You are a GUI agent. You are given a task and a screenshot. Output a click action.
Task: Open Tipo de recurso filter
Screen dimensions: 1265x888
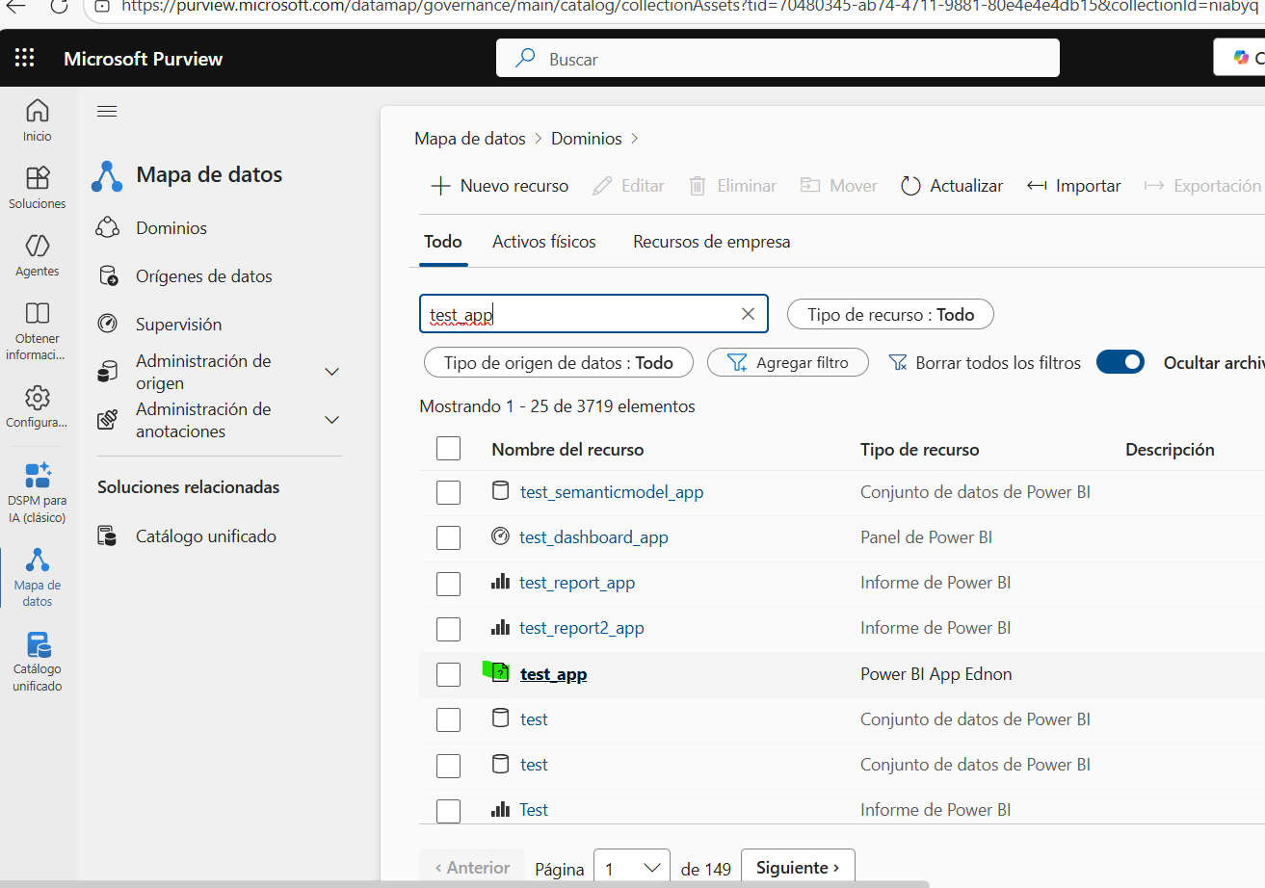click(890, 314)
